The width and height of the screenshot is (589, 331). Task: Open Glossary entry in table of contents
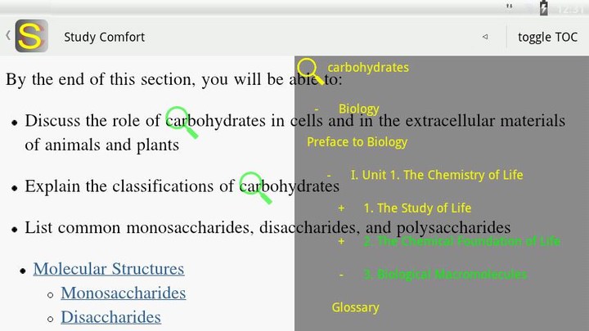(x=355, y=307)
